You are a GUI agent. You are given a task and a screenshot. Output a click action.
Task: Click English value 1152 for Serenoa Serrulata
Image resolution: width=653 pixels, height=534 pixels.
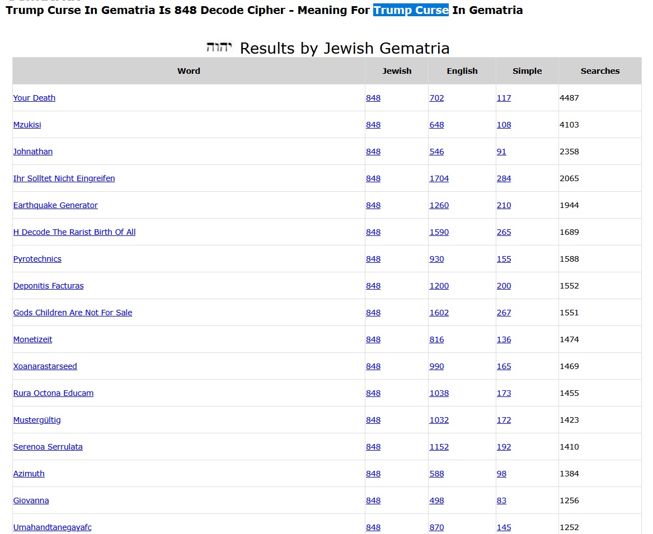click(x=439, y=447)
